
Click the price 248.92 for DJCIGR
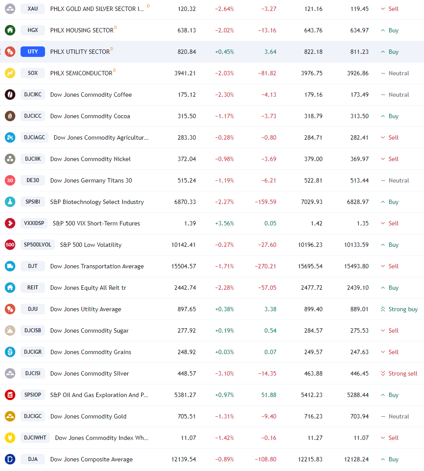point(187,352)
